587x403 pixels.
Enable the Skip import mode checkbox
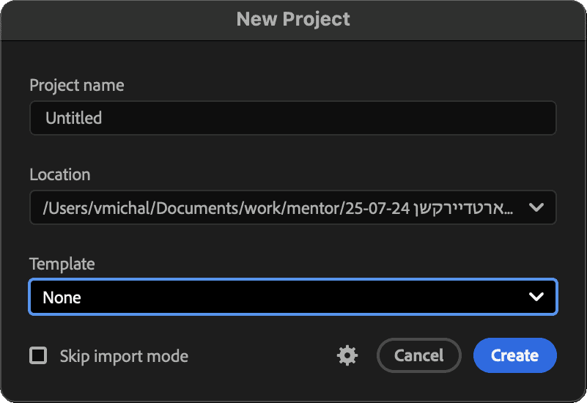click(38, 355)
